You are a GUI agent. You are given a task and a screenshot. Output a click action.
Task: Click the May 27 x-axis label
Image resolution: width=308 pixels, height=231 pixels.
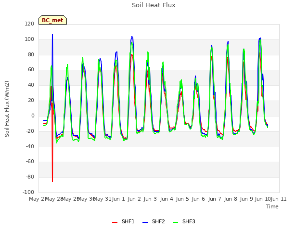tap(38, 199)
